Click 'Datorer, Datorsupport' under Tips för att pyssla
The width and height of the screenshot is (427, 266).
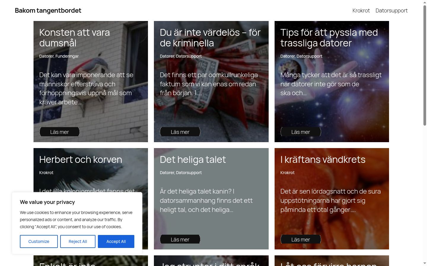click(x=301, y=56)
